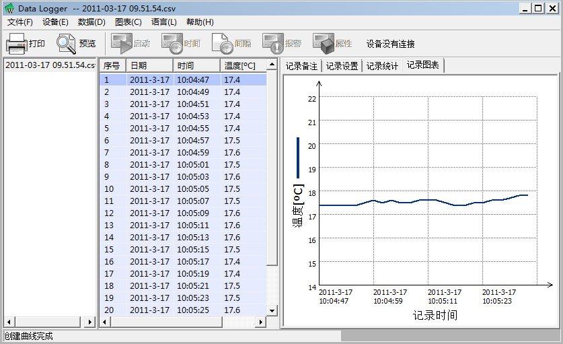Image resolution: width=563 pixels, height=344 pixels.
Task: Open the 设备(E) menu
Action: pyautogui.click(x=55, y=22)
